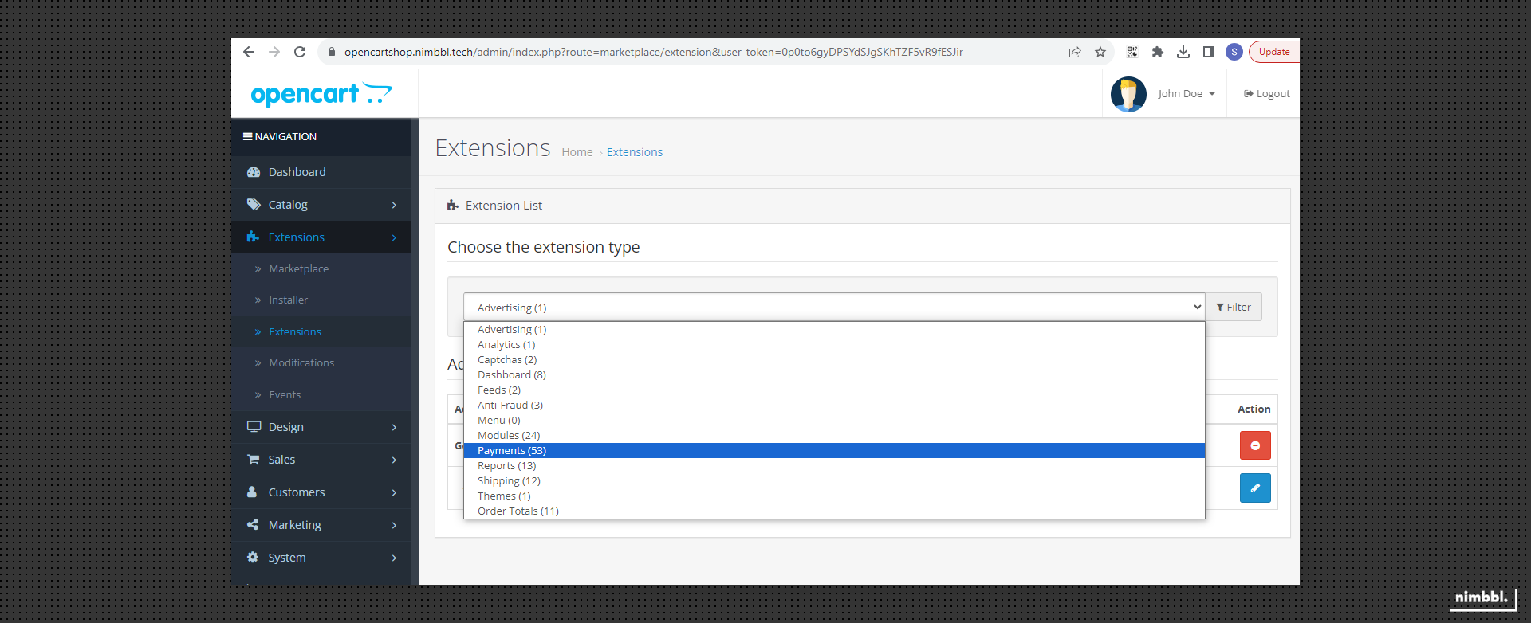Select Payments (53) option
The height and width of the screenshot is (623, 1531).
(x=834, y=451)
